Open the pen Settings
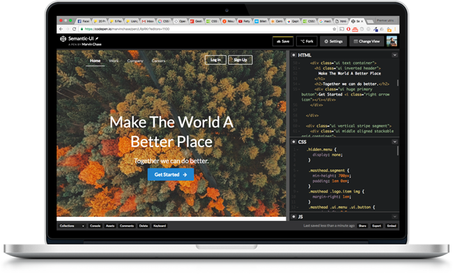This screenshot has width=453, height=274. tap(333, 41)
